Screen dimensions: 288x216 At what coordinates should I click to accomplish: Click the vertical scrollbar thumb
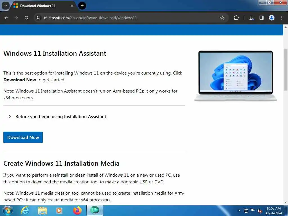pyautogui.click(x=285, y=69)
